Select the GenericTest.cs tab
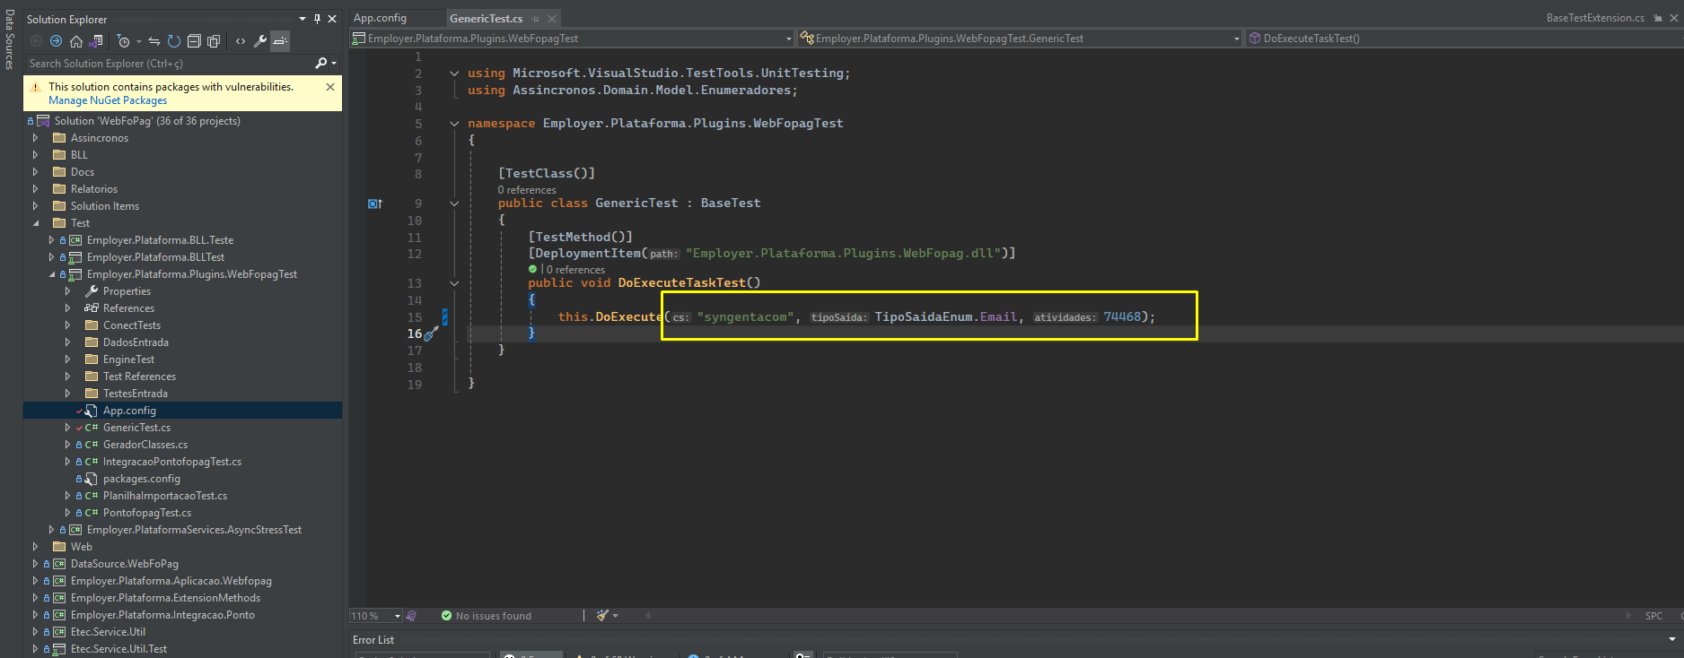The image size is (1684, 658). (x=486, y=18)
